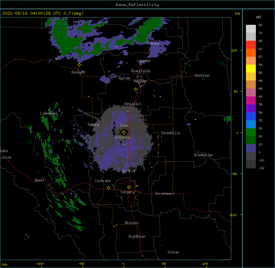
Task: Click the yellow V marker northeast of Calgary
Action: pyautogui.click(x=137, y=186)
